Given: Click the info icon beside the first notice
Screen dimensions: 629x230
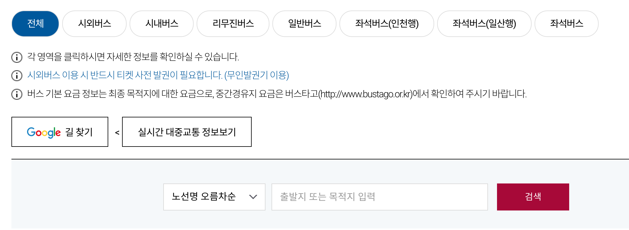Looking at the screenshot, I should coord(17,58).
